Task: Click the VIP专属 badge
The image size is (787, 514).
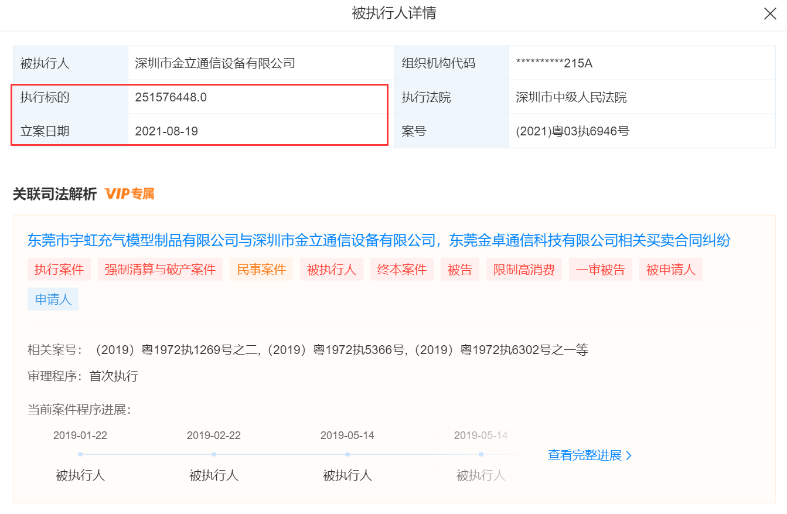Action: click(x=130, y=194)
